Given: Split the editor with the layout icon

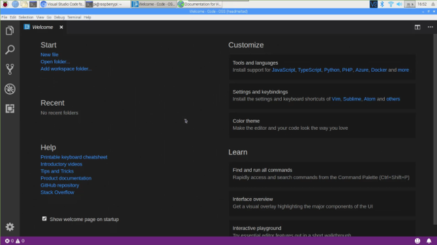Looking at the screenshot, I should tap(417, 27).
